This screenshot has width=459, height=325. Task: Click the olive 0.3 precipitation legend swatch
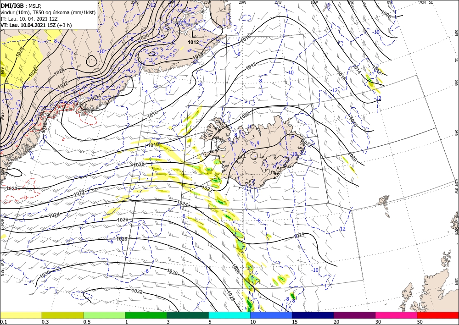coord(62,315)
